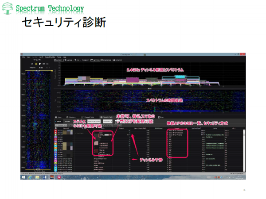Switch to the Channels Table tab
This screenshot has width=266, height=199.
87,117
